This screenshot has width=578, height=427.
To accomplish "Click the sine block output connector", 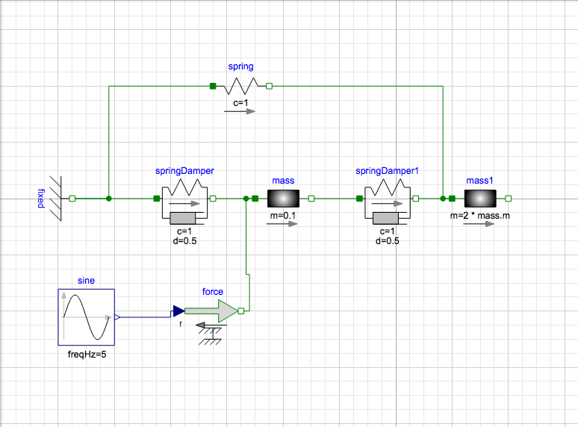I will coord(117,317).
